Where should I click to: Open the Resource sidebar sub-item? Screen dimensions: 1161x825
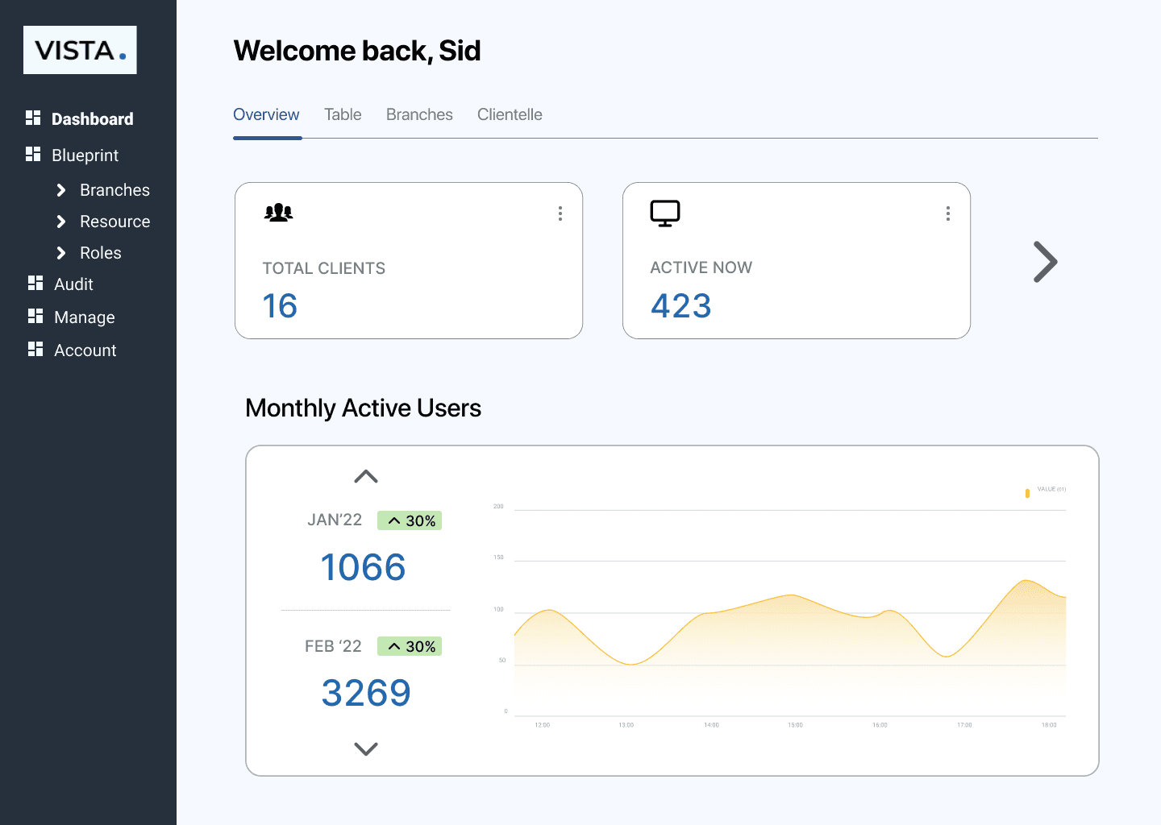[x=114, y=222]
